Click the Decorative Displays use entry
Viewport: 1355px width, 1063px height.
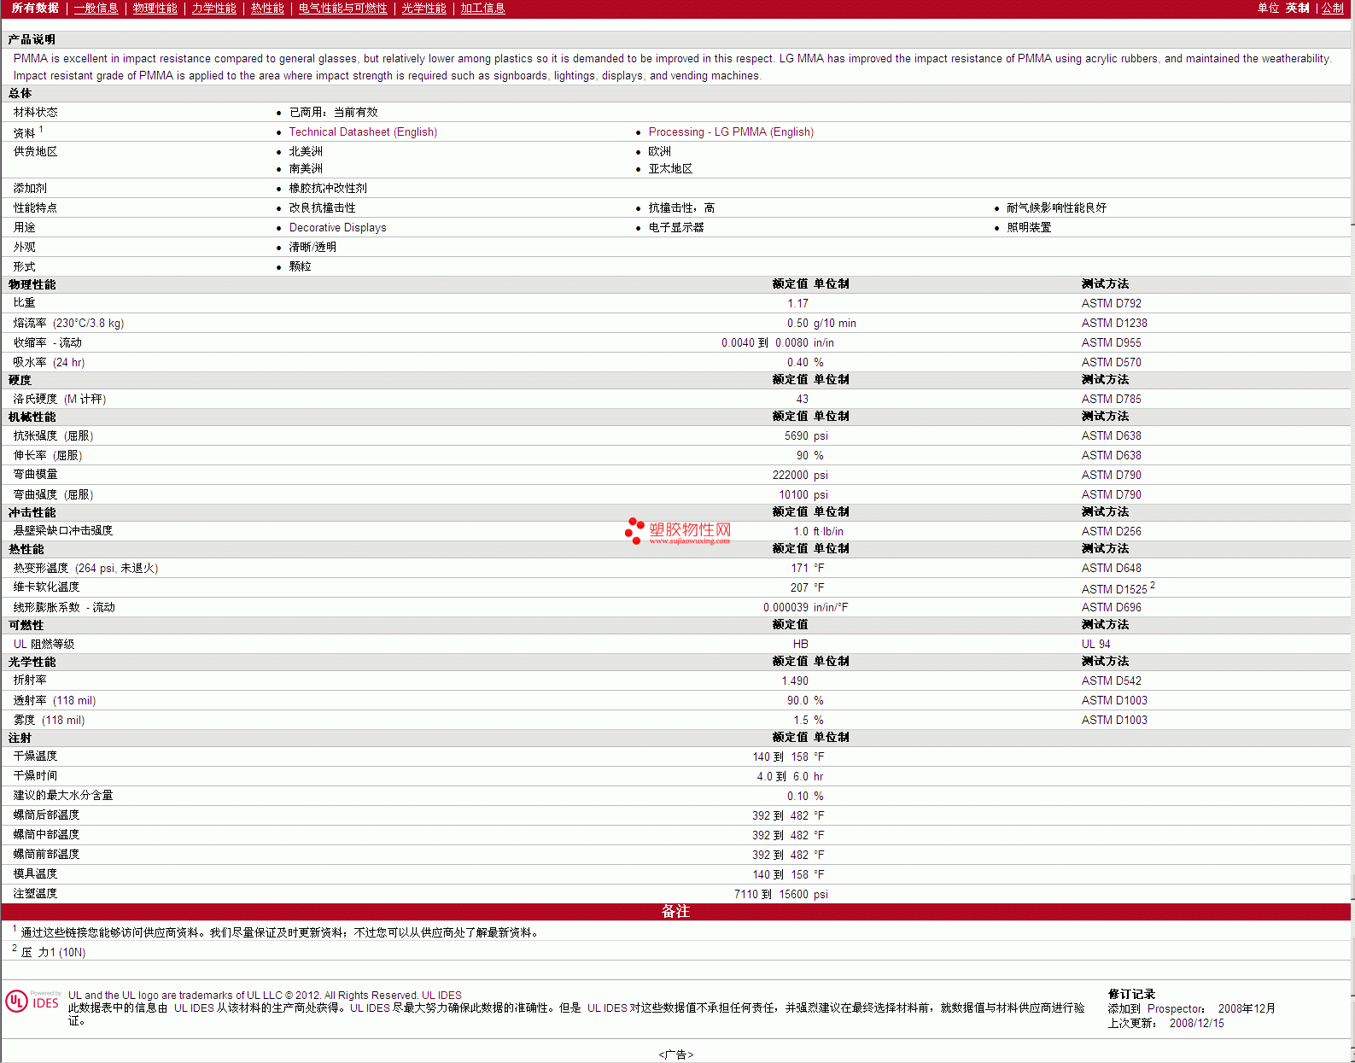(337, 228)
